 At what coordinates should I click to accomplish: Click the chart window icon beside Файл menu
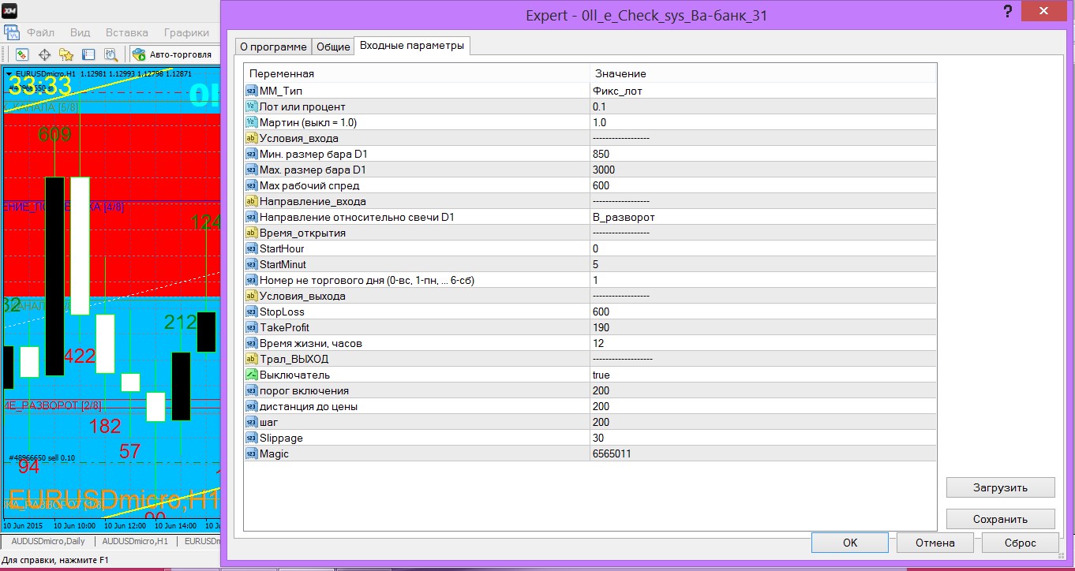pyautogui.click(x=12, y=33)
